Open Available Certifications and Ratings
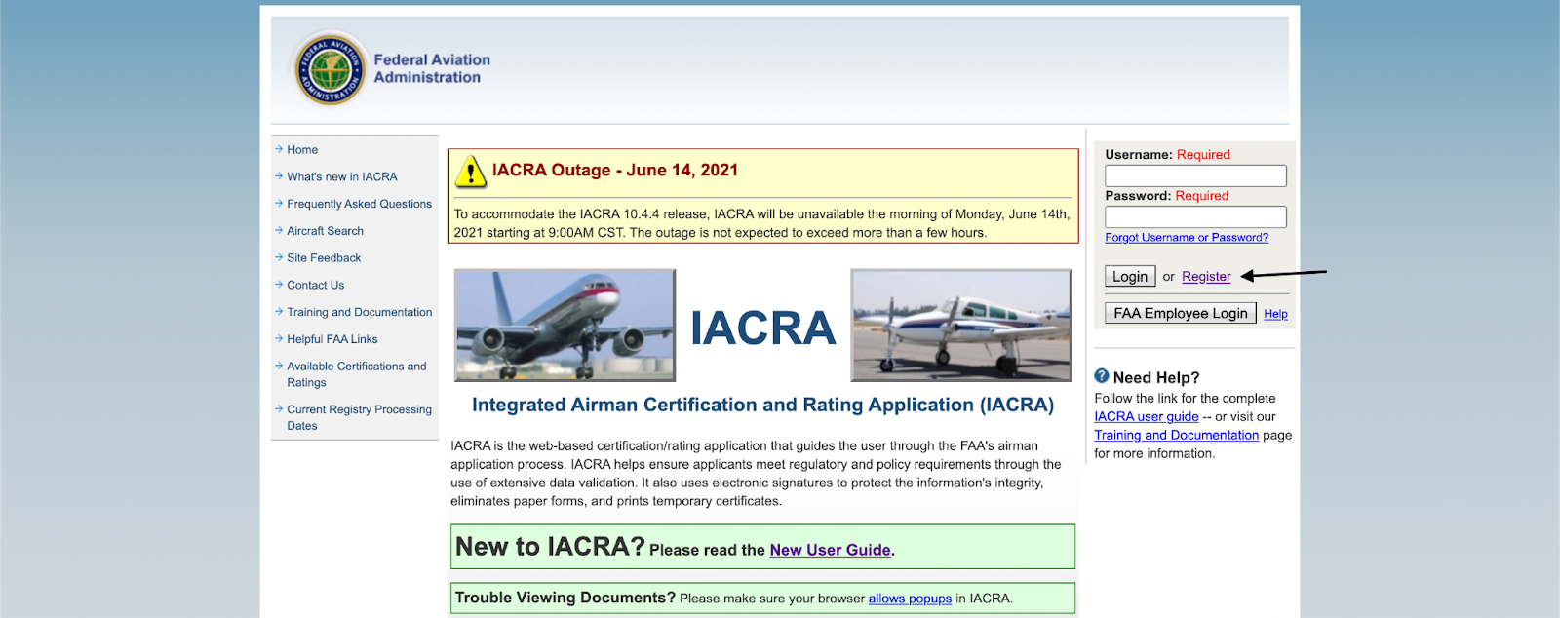1560x618 pixels. tap(356, 374)
